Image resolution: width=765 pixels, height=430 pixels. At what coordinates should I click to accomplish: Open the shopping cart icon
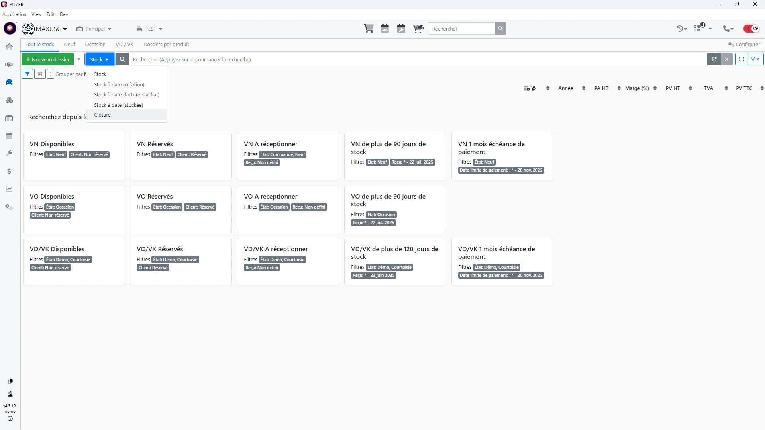coord(369,29)
